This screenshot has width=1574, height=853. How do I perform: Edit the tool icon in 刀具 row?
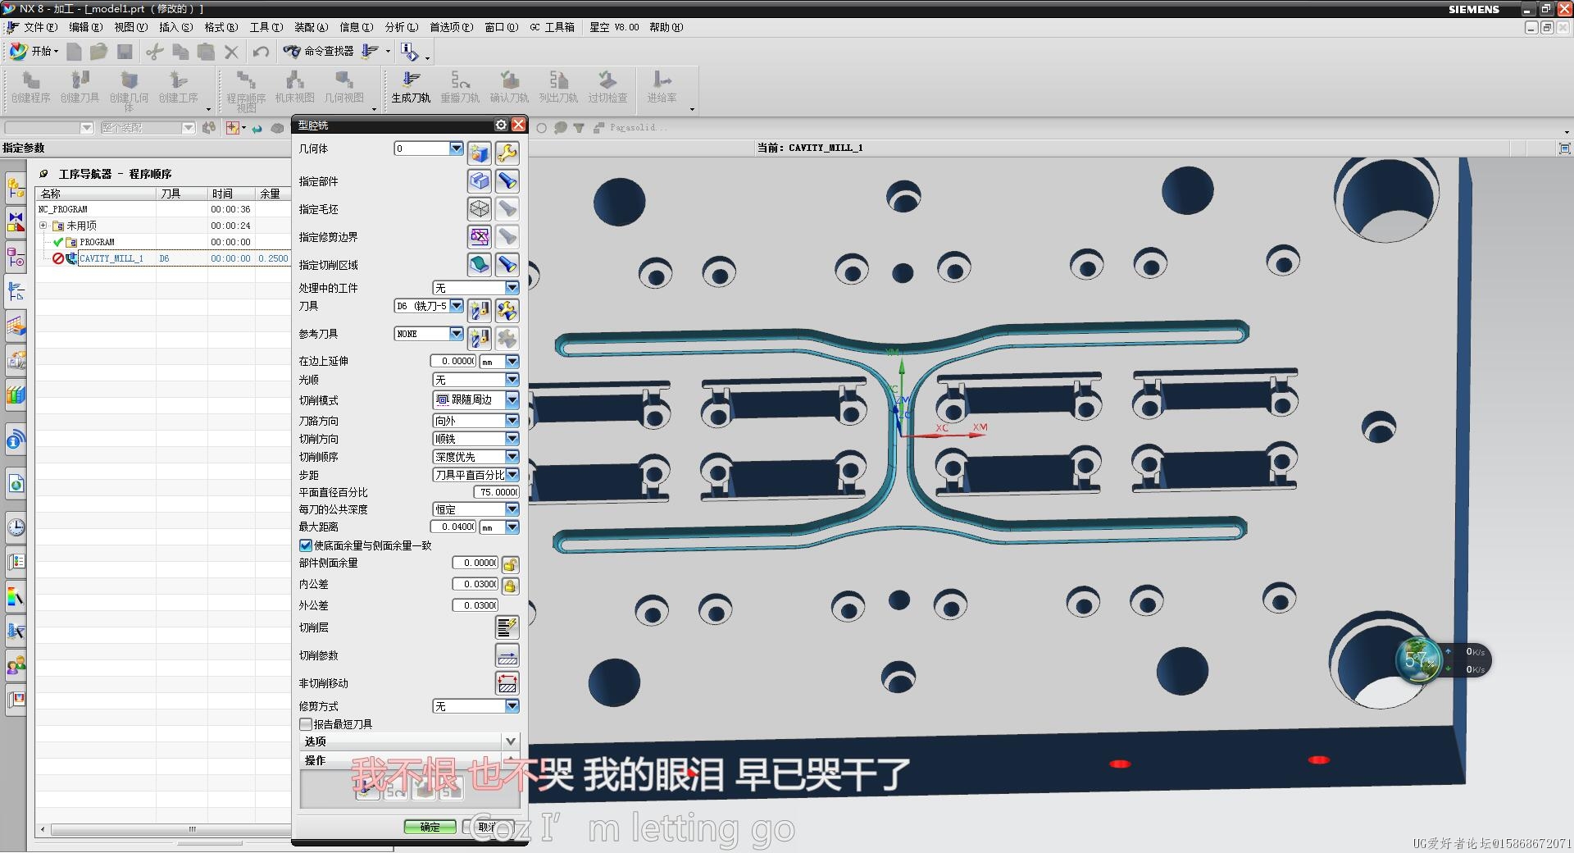click(507, 311)
